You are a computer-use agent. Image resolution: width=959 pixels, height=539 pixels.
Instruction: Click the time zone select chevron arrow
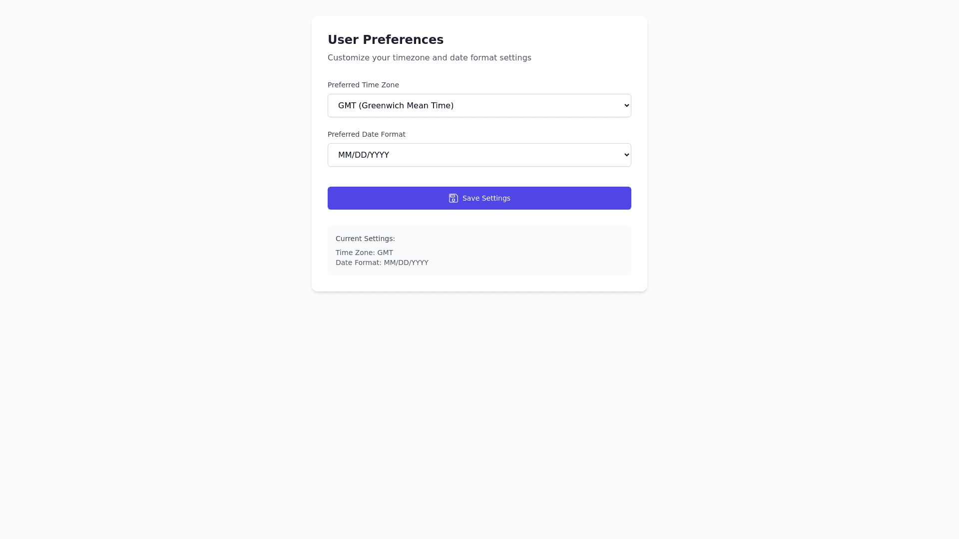(627, 105)
